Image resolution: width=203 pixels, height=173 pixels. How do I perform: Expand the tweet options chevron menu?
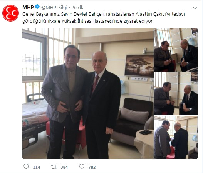[x=195, y=8]
